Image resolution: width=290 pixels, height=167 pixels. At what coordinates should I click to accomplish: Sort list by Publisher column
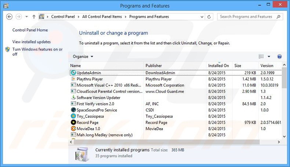[175, 66]
